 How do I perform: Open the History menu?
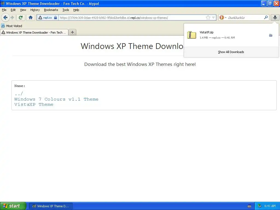coord(35,10)
